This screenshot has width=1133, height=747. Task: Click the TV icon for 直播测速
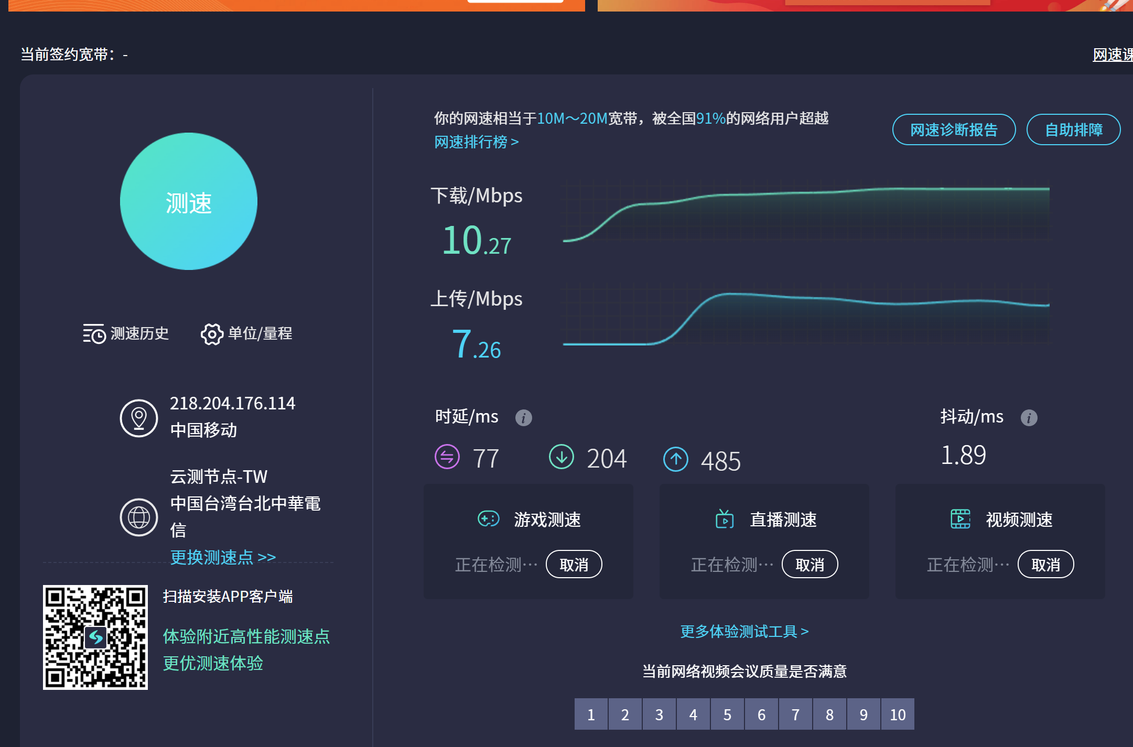click(725, 519)
